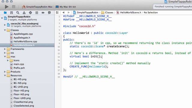The image size is (192, 108).
Task: Click the ios folder icon
Action: click(8, 53)
